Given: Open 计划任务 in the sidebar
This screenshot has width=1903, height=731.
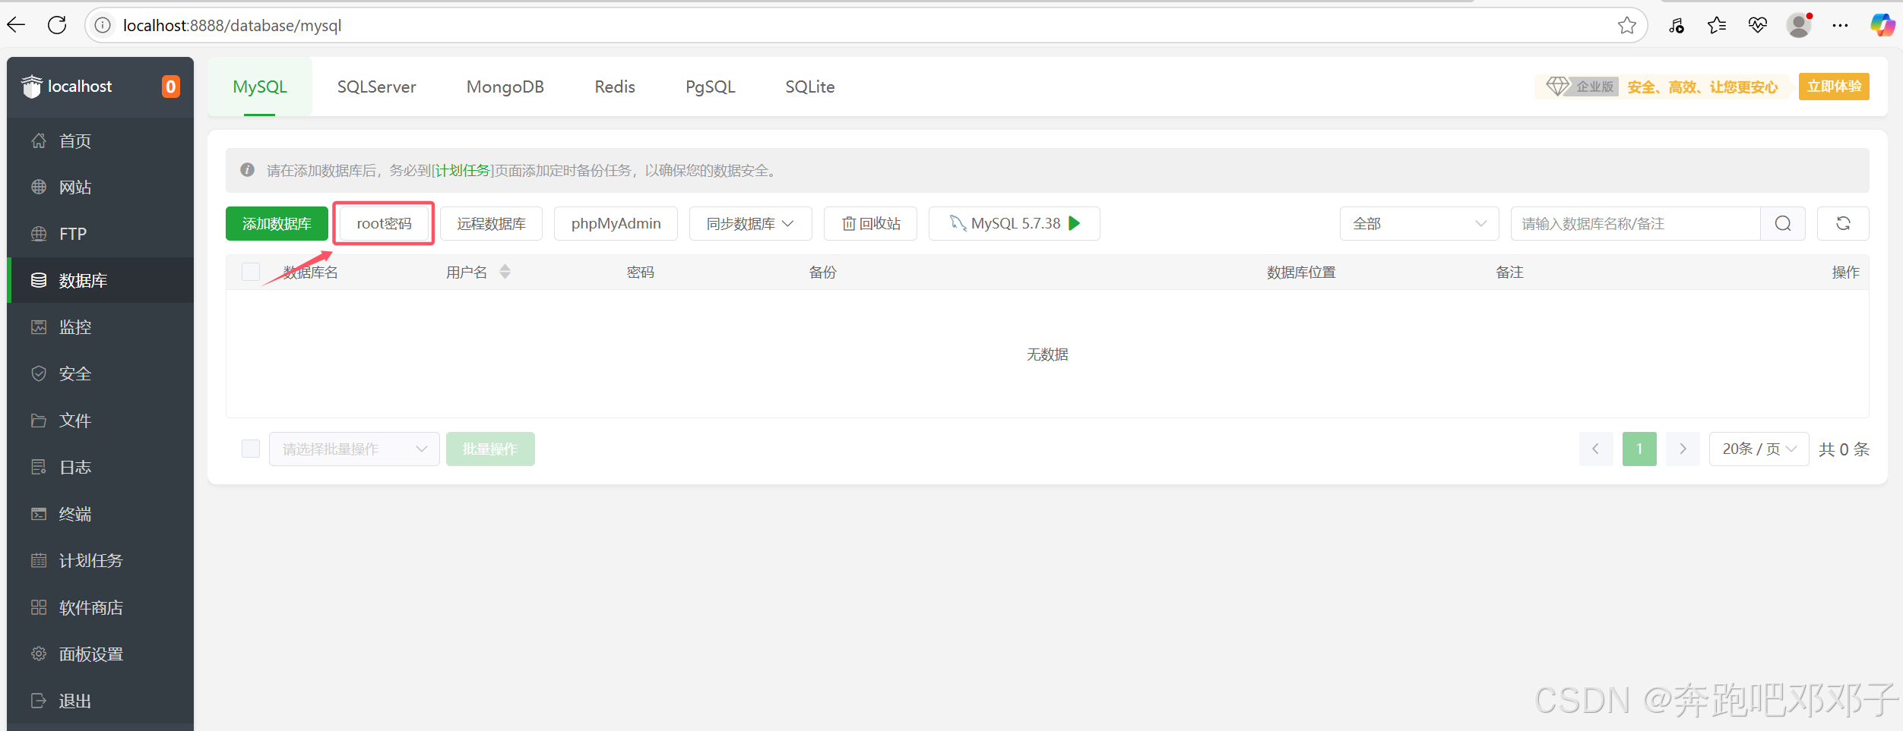Looking at the screenshot, I should [x=100, y=561].
